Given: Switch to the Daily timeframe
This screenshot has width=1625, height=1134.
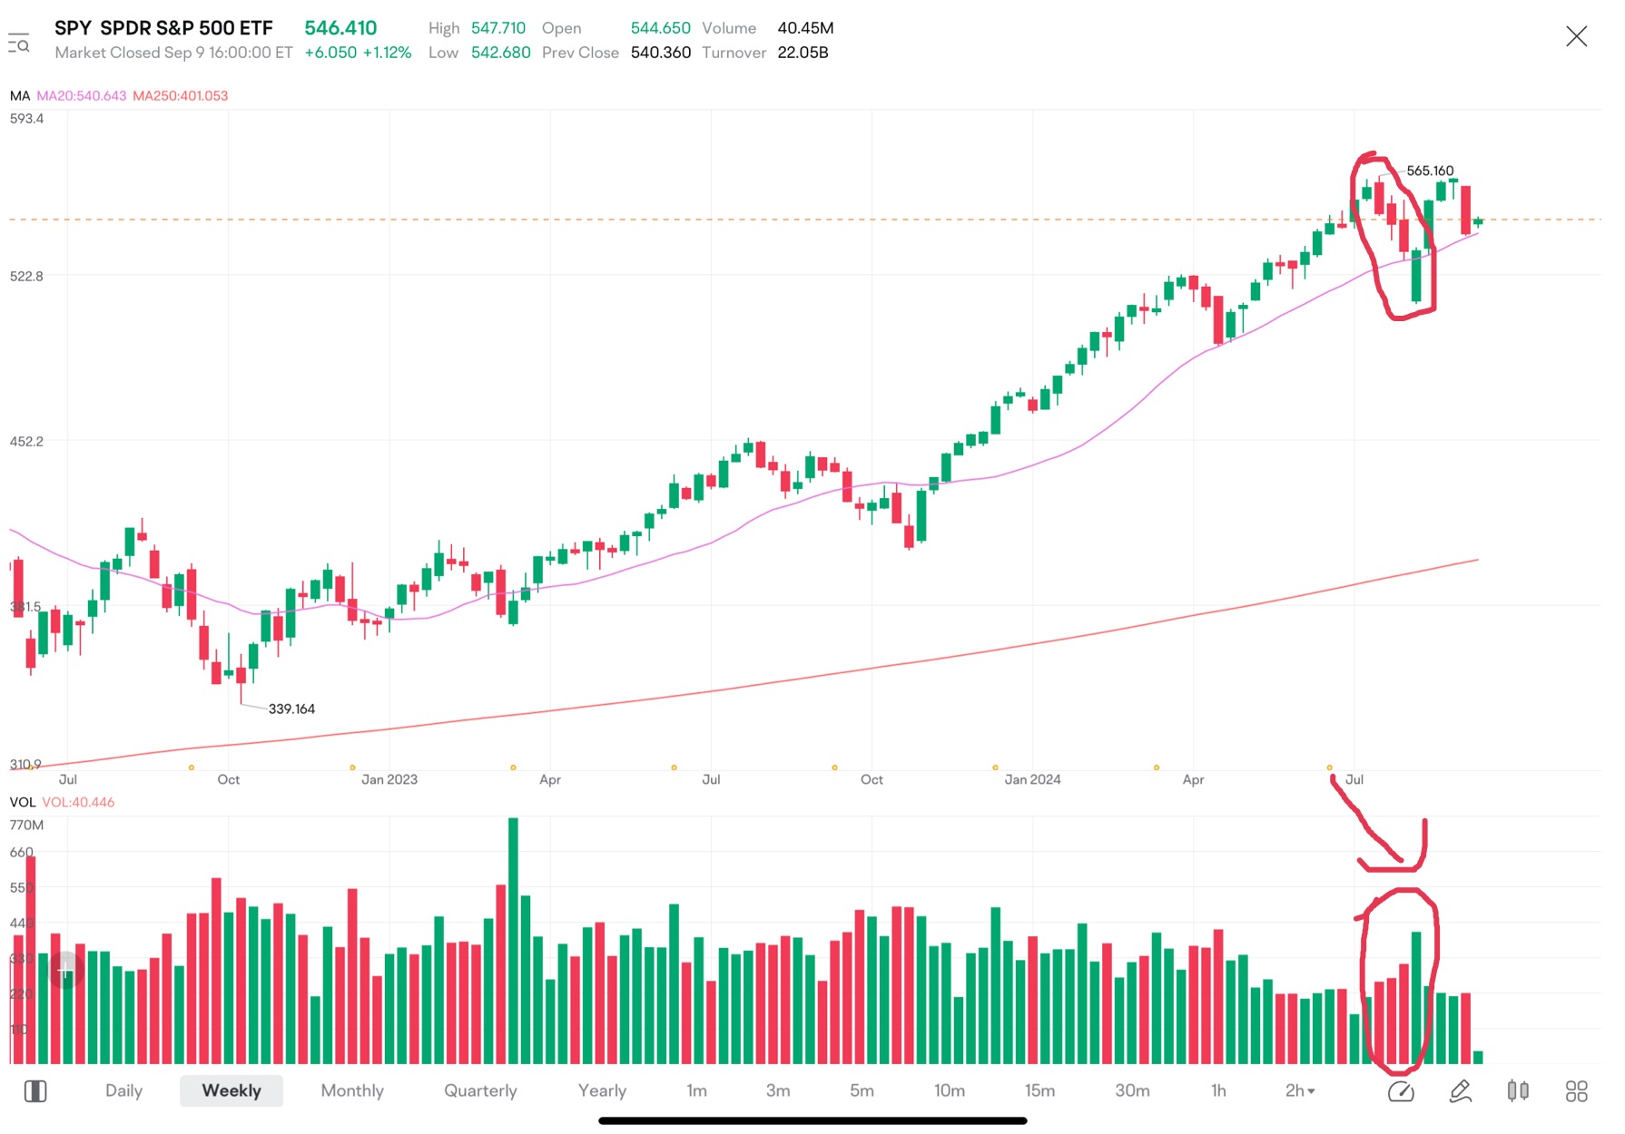Looking at the screenshot, I should pos(123,1090).
